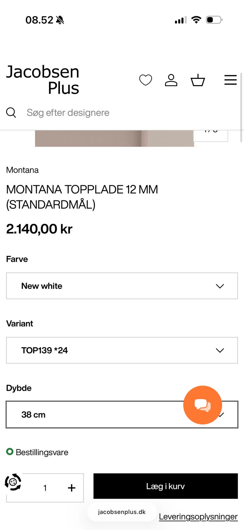Expand the Variant TOP139 *24 dropdown
The height and width of the screenshot is (530, 244).
click(x=122, y=350)
